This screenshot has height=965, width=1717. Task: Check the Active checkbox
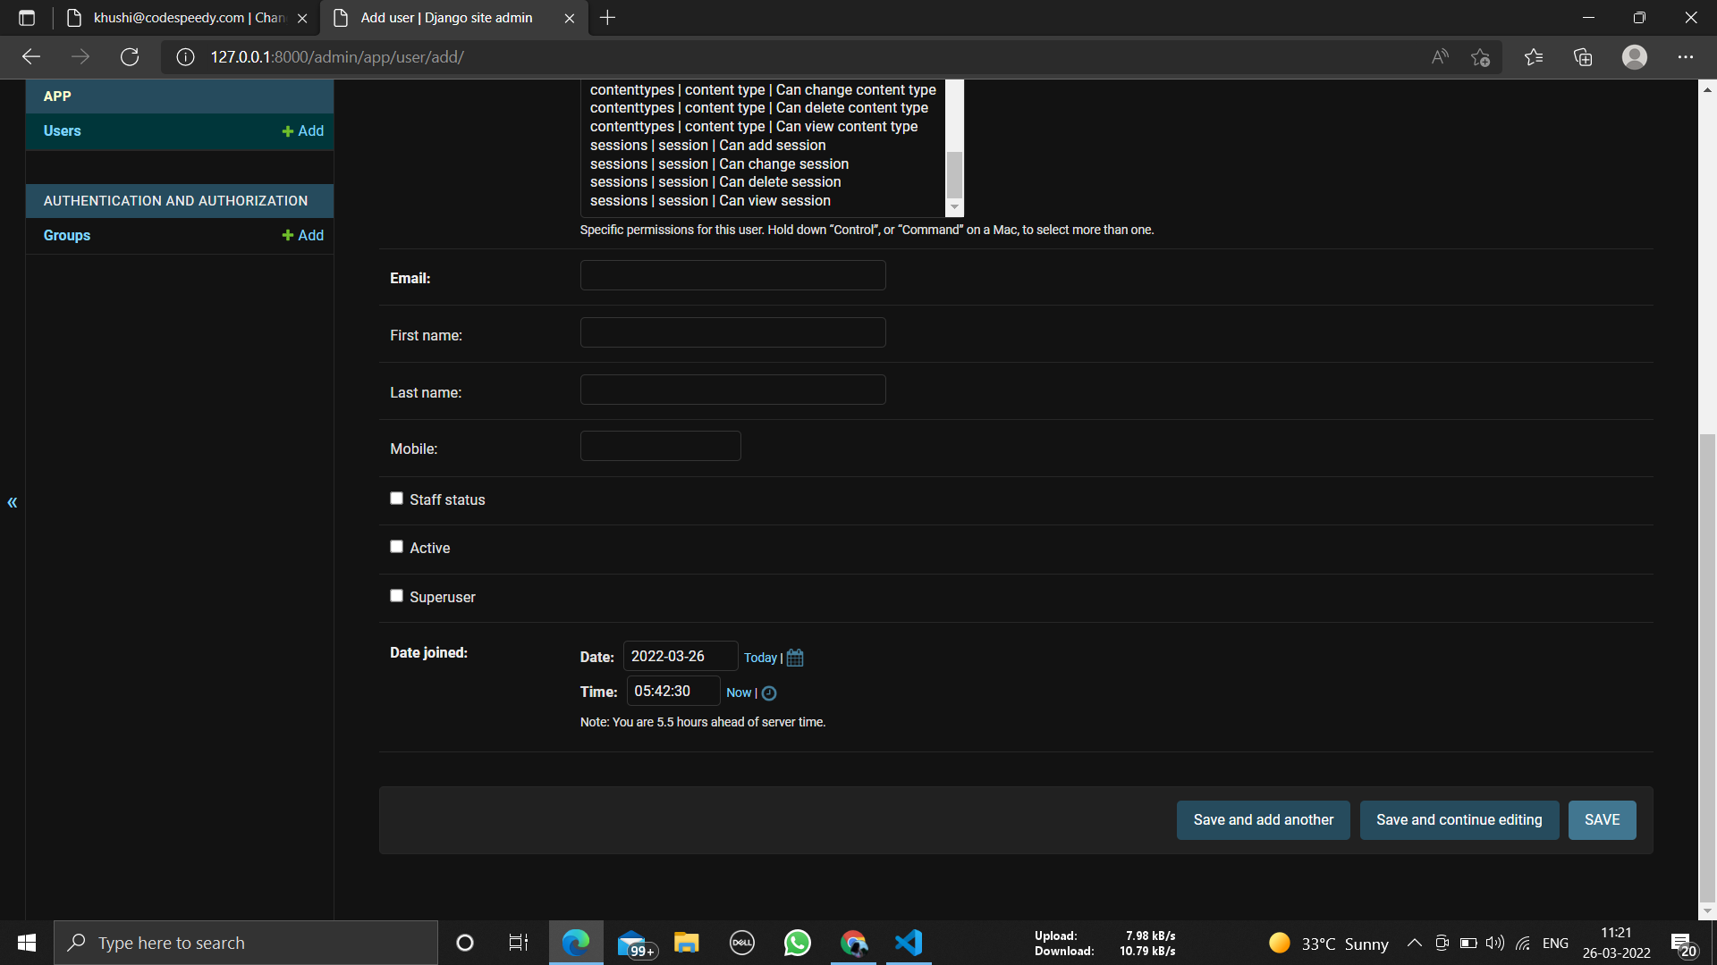(396, 547)
